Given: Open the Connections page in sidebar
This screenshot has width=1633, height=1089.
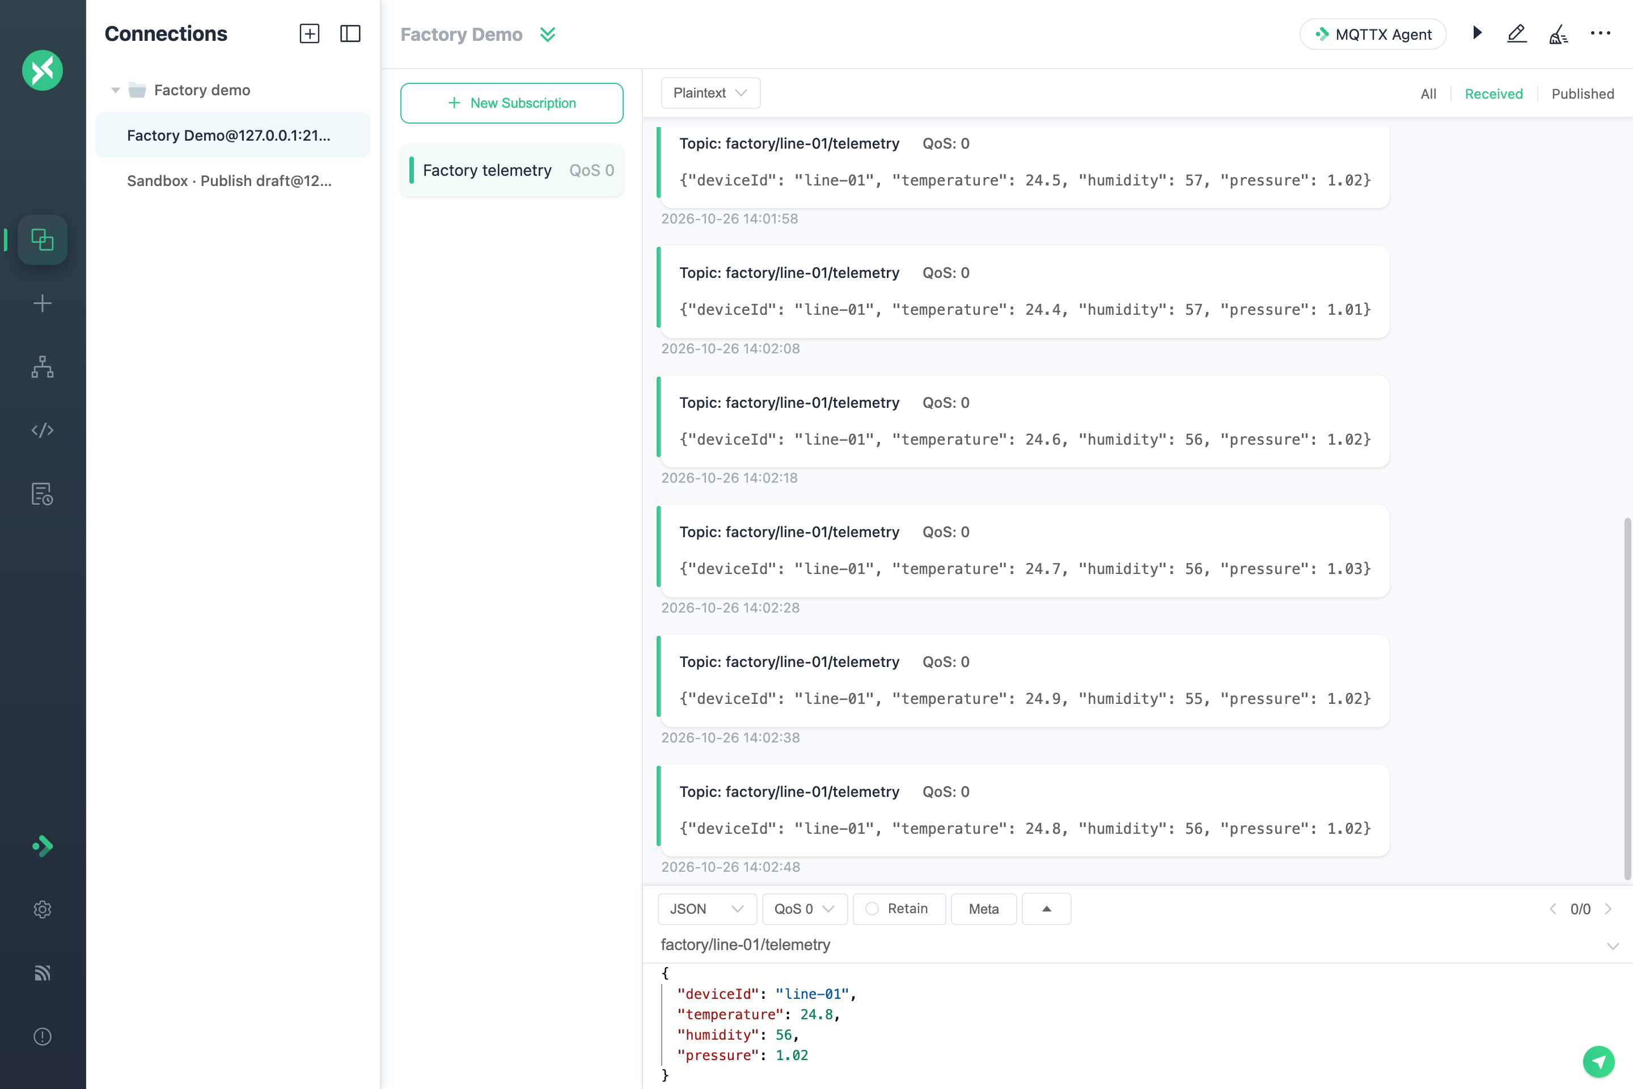Looking at the screenshot, I should 43,239.
